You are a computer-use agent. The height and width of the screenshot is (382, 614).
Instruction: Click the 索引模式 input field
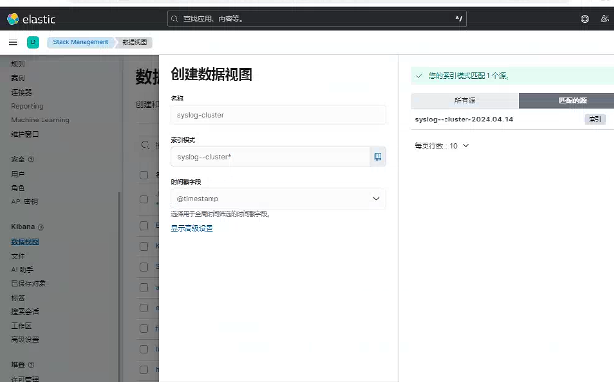271,157
